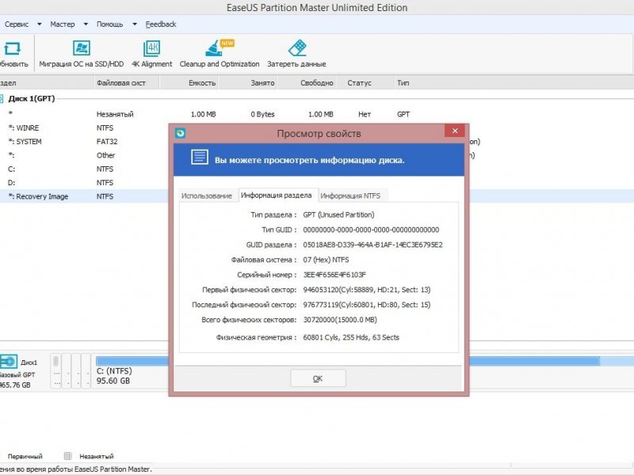
Task: Close the properties dialog
Action: click(455, 131)
